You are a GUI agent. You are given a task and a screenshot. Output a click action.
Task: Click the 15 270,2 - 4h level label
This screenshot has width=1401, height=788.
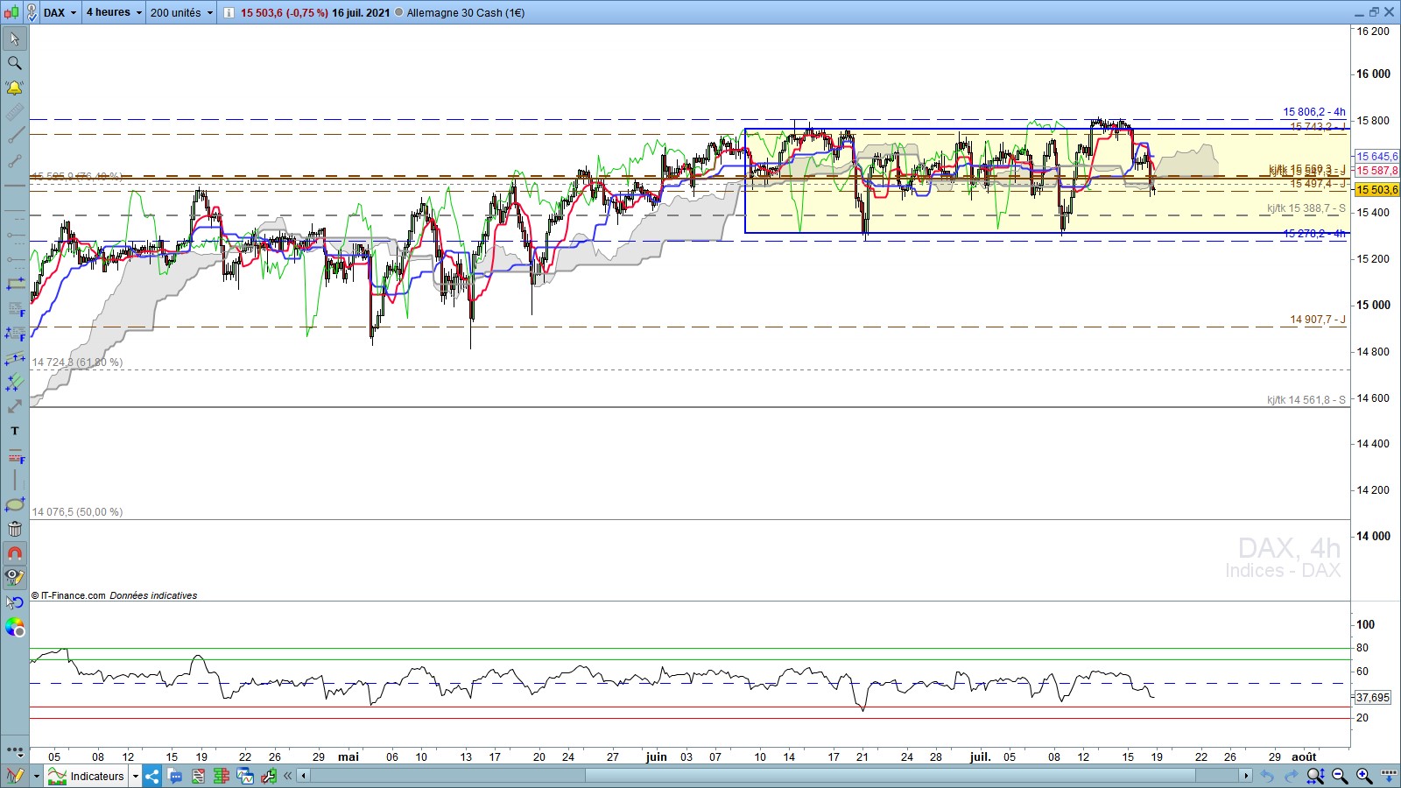(1313, 234)
